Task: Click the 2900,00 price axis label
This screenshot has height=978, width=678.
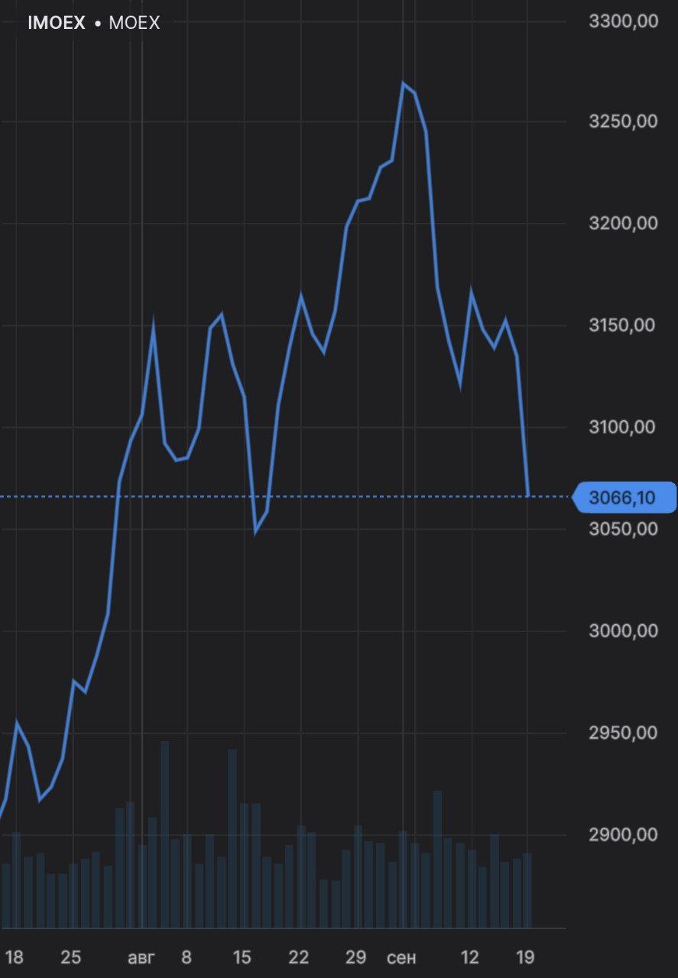Action: click(x=623, y=834)
